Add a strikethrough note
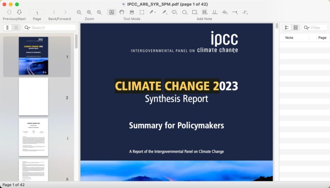The image size is (330, 188). coord(225,12)
